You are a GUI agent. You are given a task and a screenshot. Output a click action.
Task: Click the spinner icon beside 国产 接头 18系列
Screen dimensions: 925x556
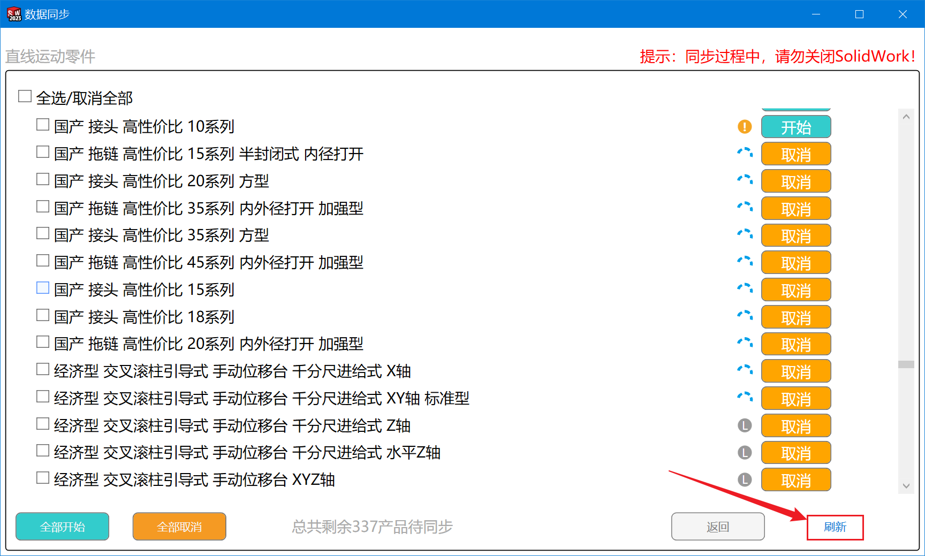[745, 317]
